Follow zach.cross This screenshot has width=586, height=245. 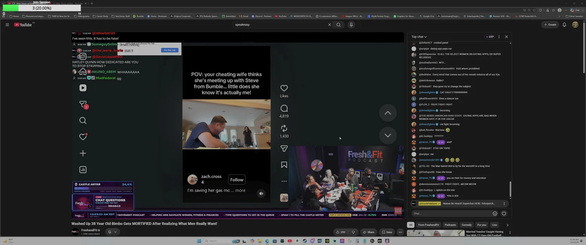tap(237, 180)
